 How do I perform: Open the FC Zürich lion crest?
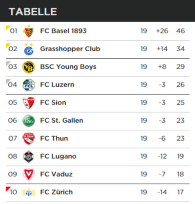[28, 192]
